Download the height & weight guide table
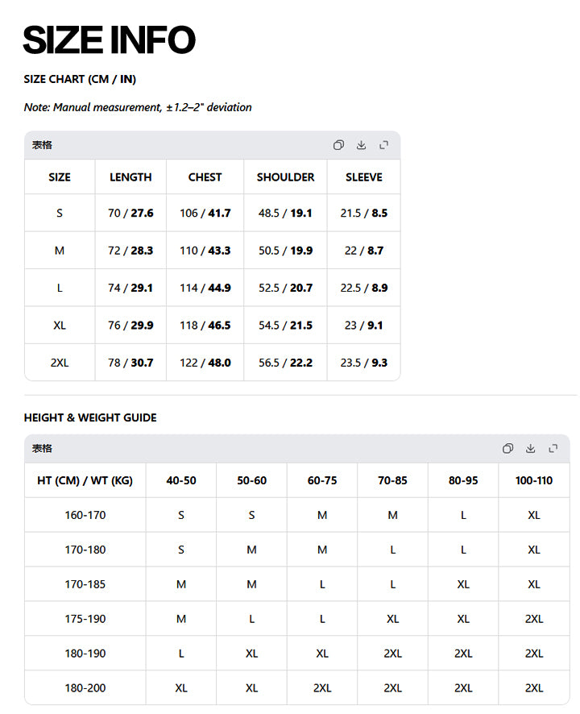This screenshot has width=580, height=714. click(530, 449)
